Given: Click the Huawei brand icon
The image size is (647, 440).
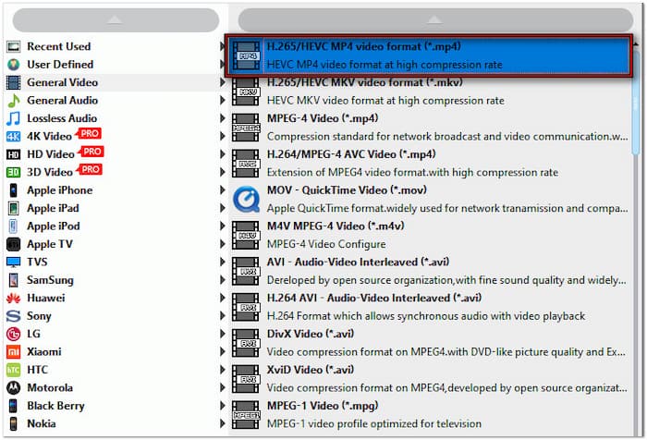Looking at the screenshot, I should click(13, 298).
